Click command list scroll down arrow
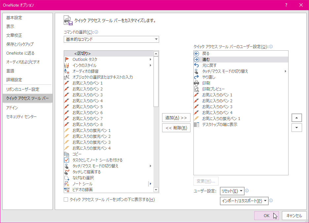 point(156,190)
